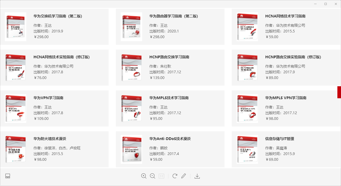The width and height of the screenshot is (341, 186).
Task: Click the title HCNA网络技术学习指南
Action: [x=285, y=16]
